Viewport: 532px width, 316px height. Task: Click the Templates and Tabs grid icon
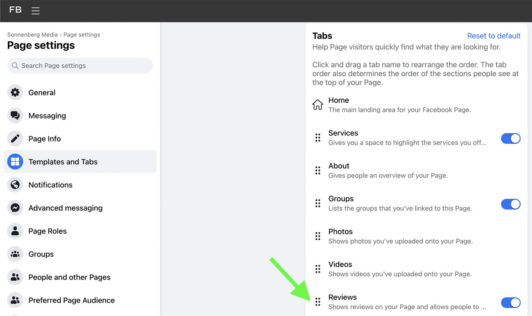[15, 161]
